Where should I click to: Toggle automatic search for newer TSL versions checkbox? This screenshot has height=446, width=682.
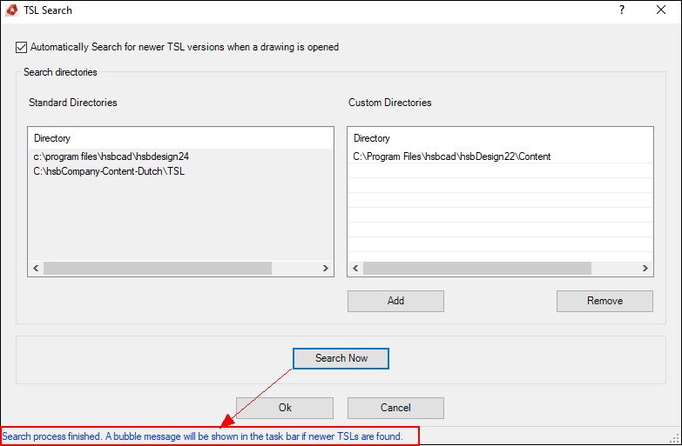pyautogui.click(x=21, y=47)
